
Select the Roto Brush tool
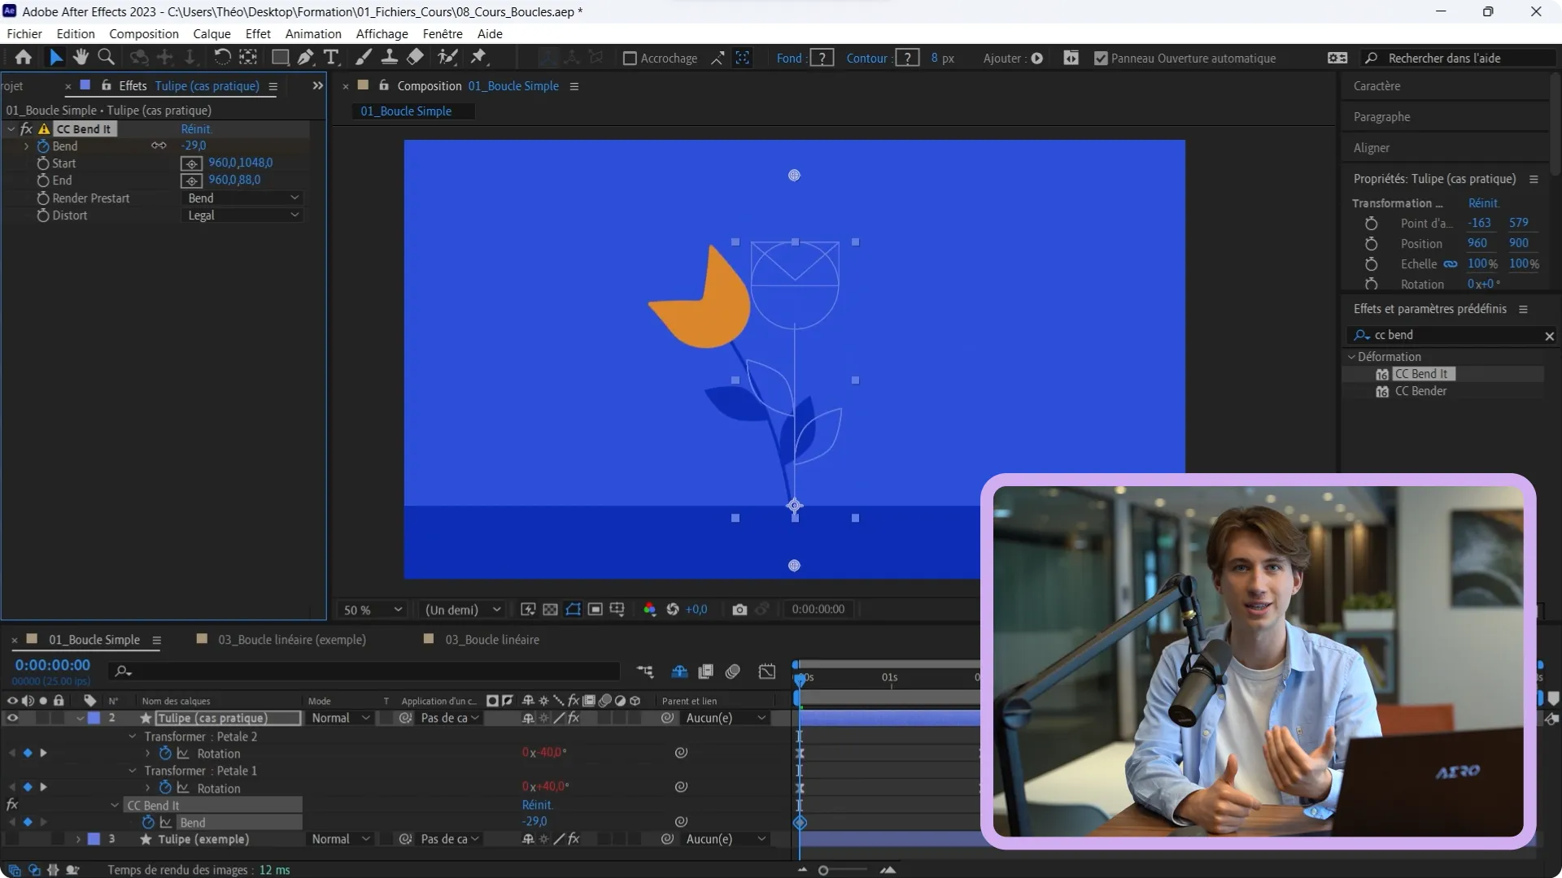[447, 57]
